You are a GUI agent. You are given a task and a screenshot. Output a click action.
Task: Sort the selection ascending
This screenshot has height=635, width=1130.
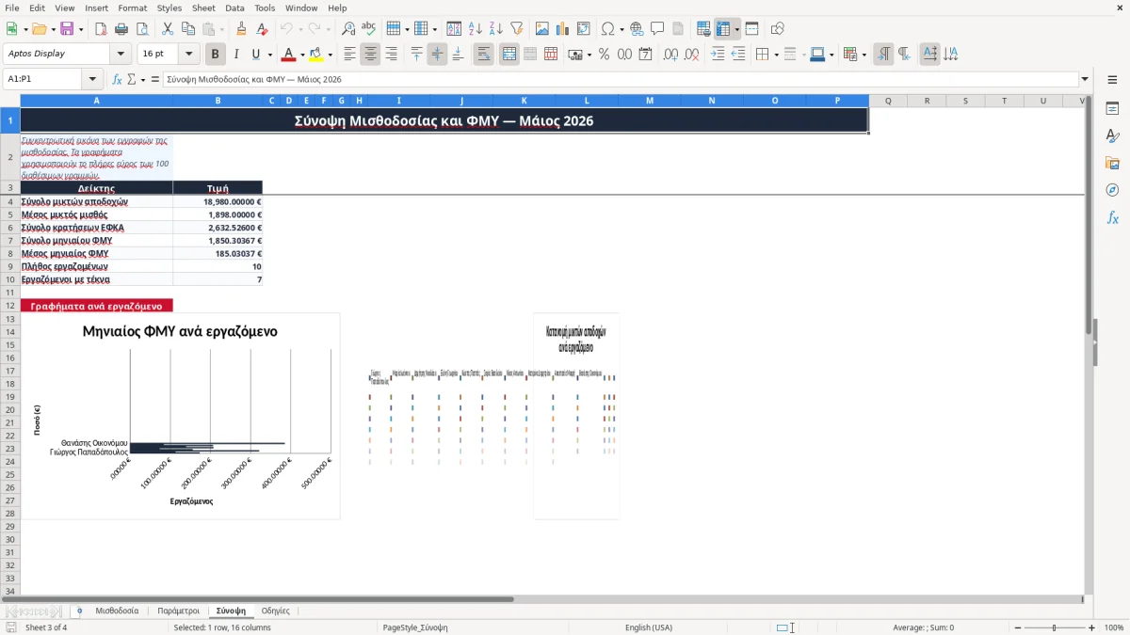pyautogui.click(x=476, y=29)
